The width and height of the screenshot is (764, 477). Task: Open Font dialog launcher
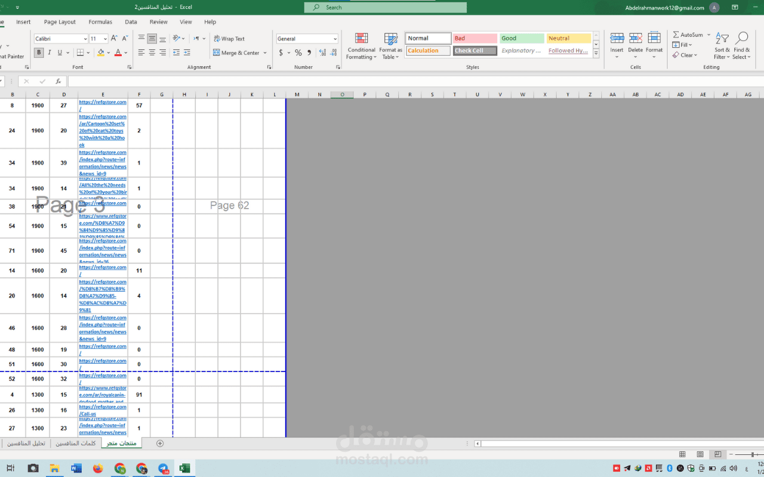(129, 67)
